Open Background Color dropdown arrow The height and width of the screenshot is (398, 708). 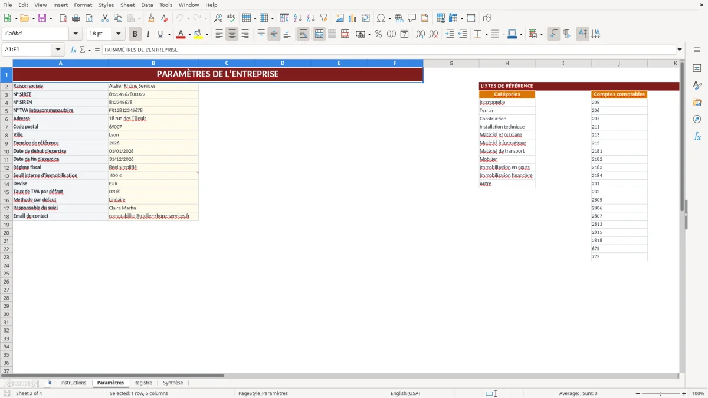coord(206,34)
